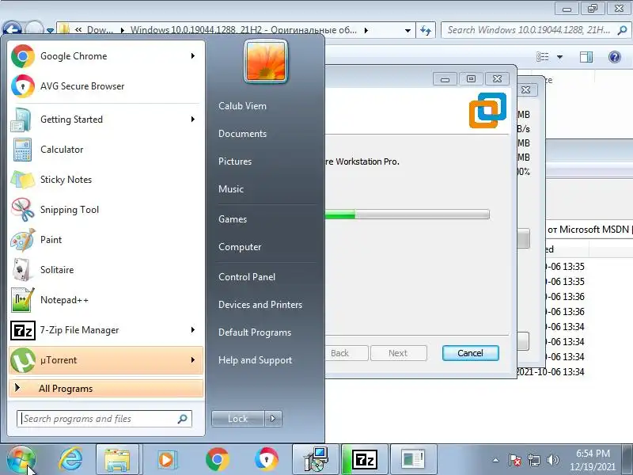Image resolution: width=633 pixels, height=475 pixels.
Task: Launch Windows Media Player from taskbar
Action: point(166,460)
